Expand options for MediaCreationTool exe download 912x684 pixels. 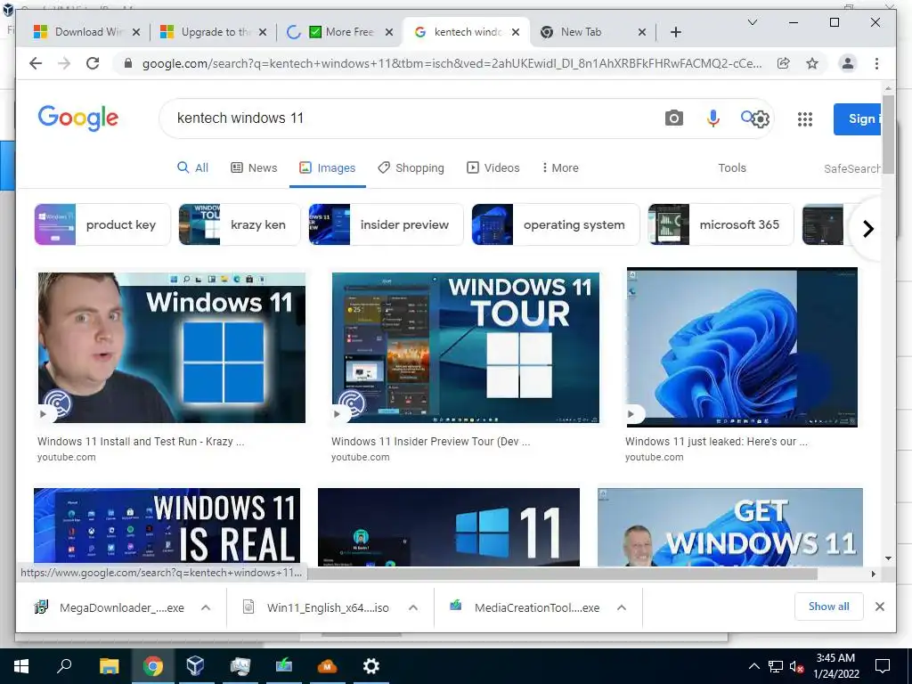tap(621, 607)
